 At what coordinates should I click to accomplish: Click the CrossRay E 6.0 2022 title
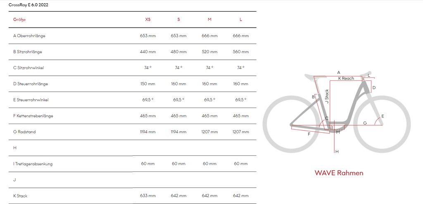click(29, 5)
